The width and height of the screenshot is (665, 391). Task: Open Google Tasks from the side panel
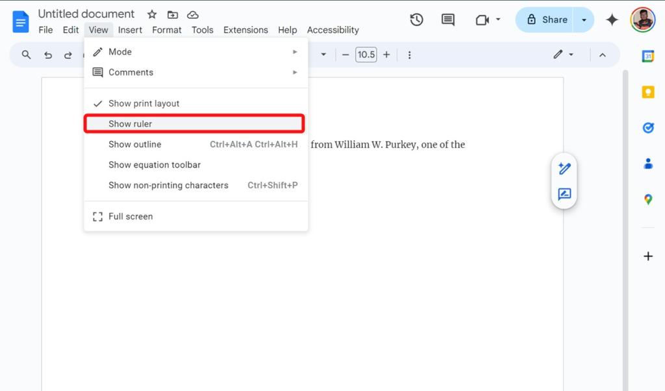pos(647,128)
